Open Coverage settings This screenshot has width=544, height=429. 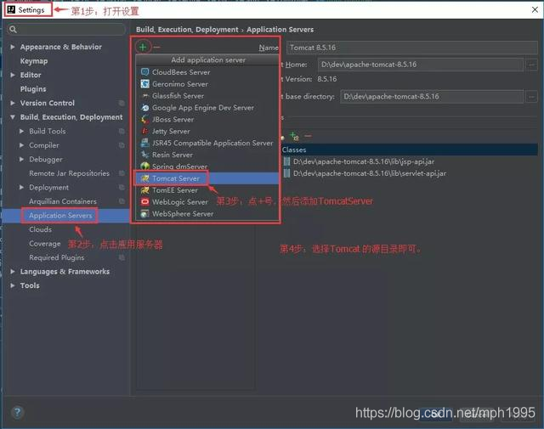(x=45, y=244)
